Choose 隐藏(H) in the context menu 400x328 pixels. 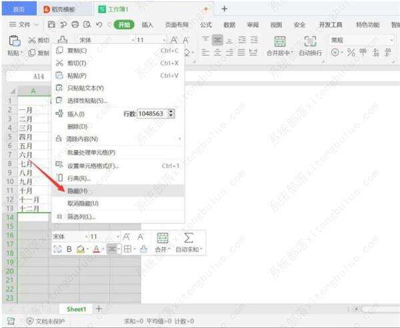[117, 191]
